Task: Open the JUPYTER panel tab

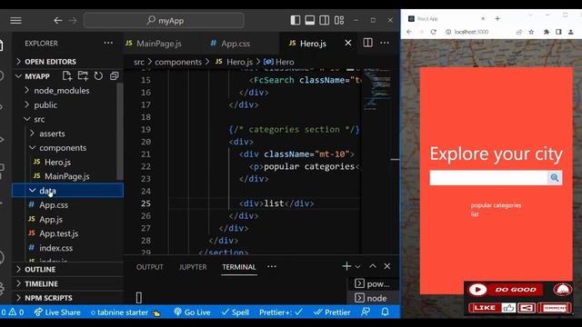Action: 193,267
